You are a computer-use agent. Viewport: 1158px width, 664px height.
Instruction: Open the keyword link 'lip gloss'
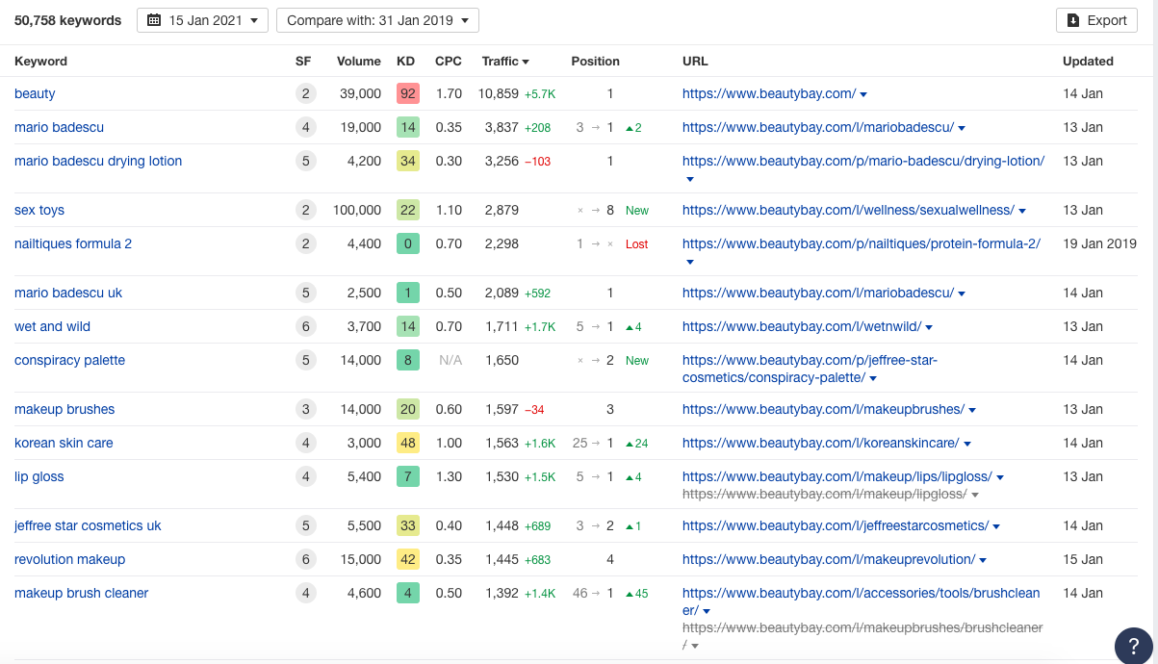39,476
